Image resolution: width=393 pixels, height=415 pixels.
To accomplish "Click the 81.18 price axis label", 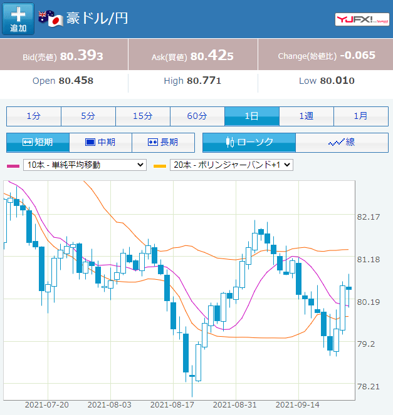I will [x=369, y=259].
